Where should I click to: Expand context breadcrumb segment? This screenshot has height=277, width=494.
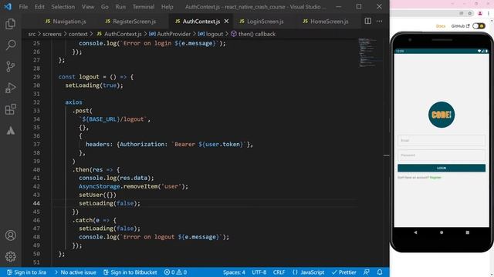pyautogui.click(x=78, y=34)
